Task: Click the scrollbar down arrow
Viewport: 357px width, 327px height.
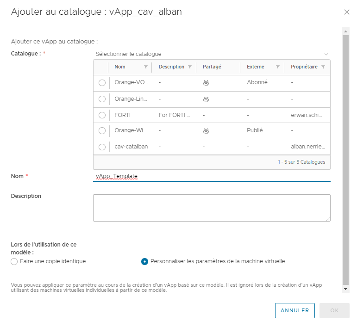Action: coord(345,289)
